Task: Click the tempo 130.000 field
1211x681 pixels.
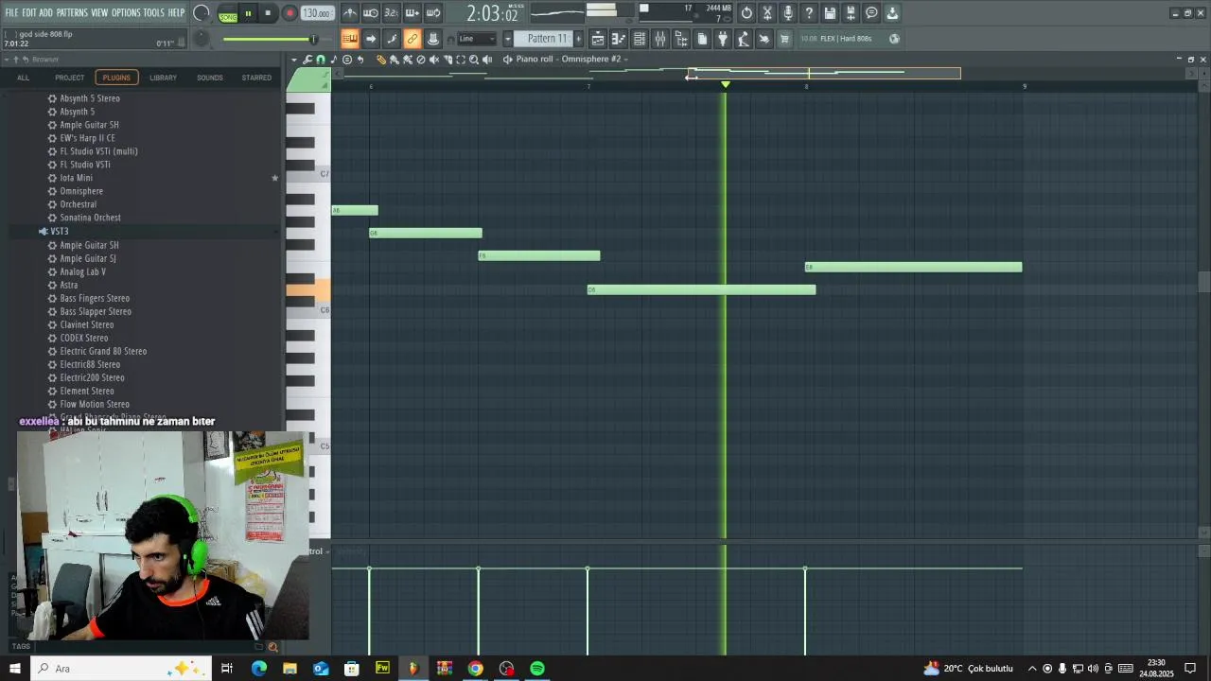Action: pos(317,13)
